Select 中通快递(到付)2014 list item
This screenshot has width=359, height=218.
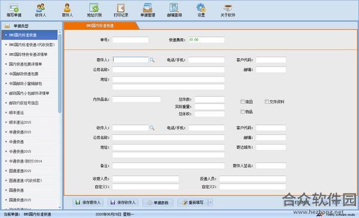click(x=29, y=161)
